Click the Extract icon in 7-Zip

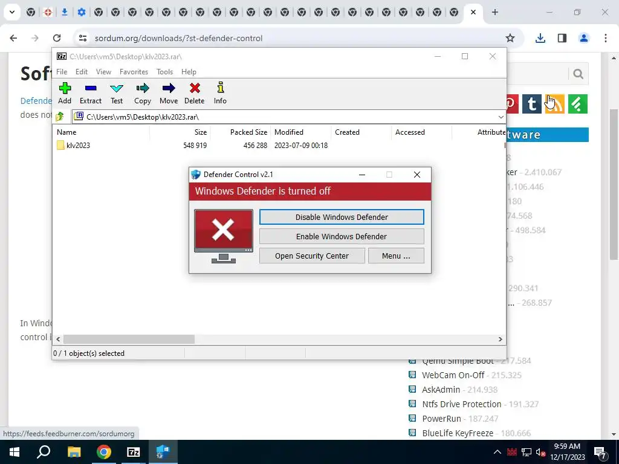click(x=91, y=94)
